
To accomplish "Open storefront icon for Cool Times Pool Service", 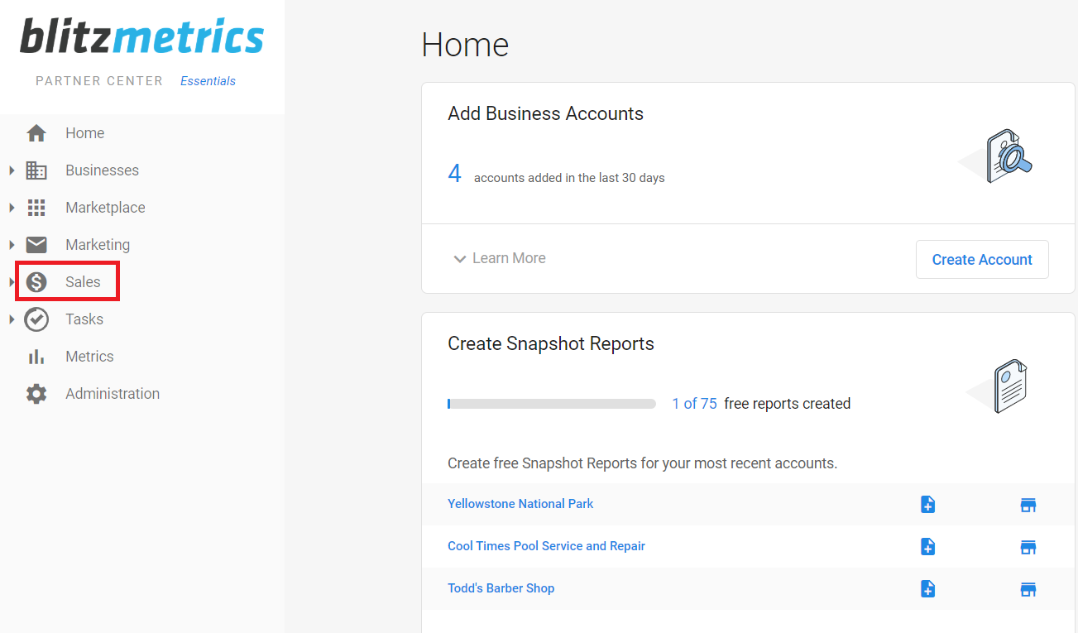I will tap(1028, 547).
